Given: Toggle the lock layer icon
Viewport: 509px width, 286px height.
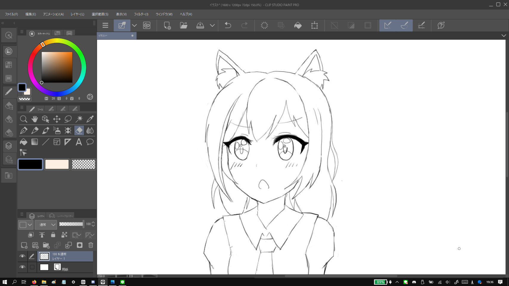Looking at the screenshot, I should click(x=53, y=235).
